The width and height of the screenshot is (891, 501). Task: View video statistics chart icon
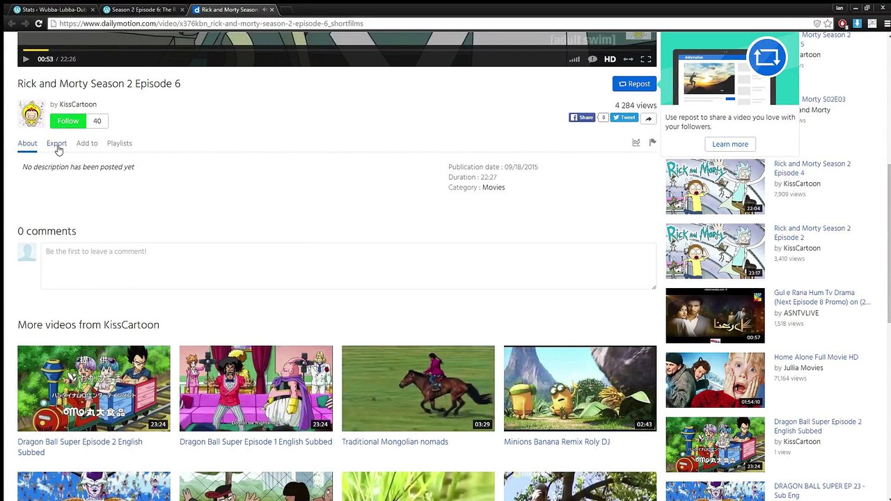[x=636, y=143]
